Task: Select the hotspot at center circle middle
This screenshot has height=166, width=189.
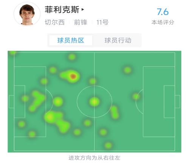Action: click(x=94, y=102)
